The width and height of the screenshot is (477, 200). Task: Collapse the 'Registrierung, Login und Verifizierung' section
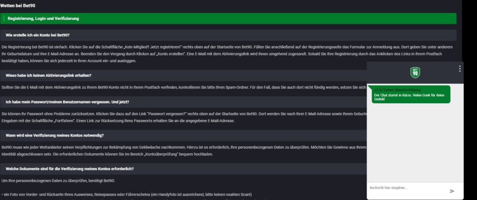[228, 19]
